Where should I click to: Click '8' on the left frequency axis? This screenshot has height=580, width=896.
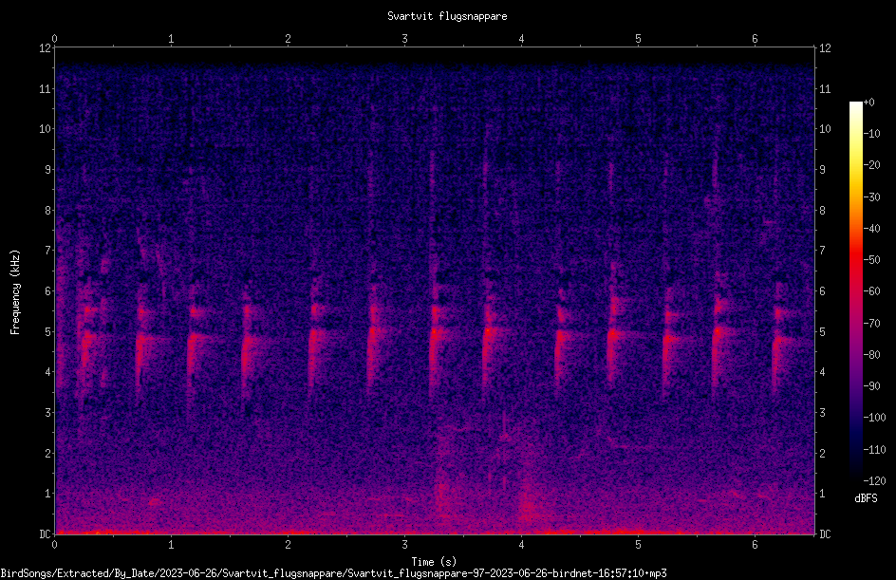(48, 211)
